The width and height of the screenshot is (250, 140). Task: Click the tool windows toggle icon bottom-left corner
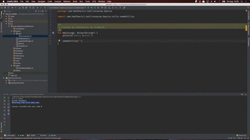(x=1, y=138)
